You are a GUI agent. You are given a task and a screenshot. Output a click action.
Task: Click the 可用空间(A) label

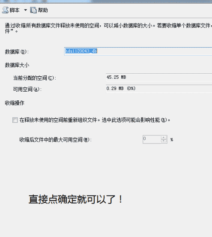click(x=27, y=89)
